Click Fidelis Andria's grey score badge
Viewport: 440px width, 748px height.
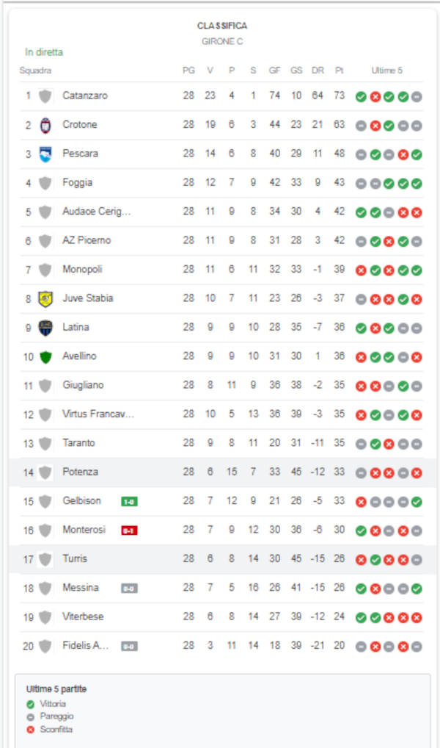click(129, 646)
